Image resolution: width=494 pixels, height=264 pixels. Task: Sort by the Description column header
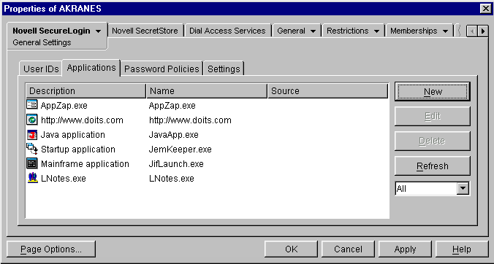coord(86,91)
